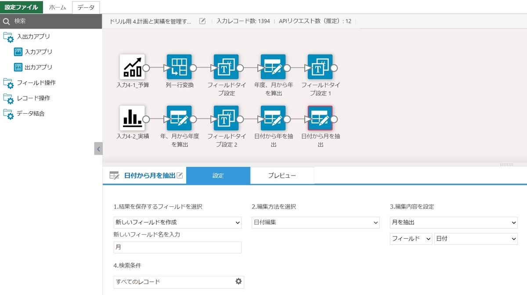Open the フィールド type dropdown
Image resolution: width=527 pixels, height=295 pixels.
click(x=411, y=239)
